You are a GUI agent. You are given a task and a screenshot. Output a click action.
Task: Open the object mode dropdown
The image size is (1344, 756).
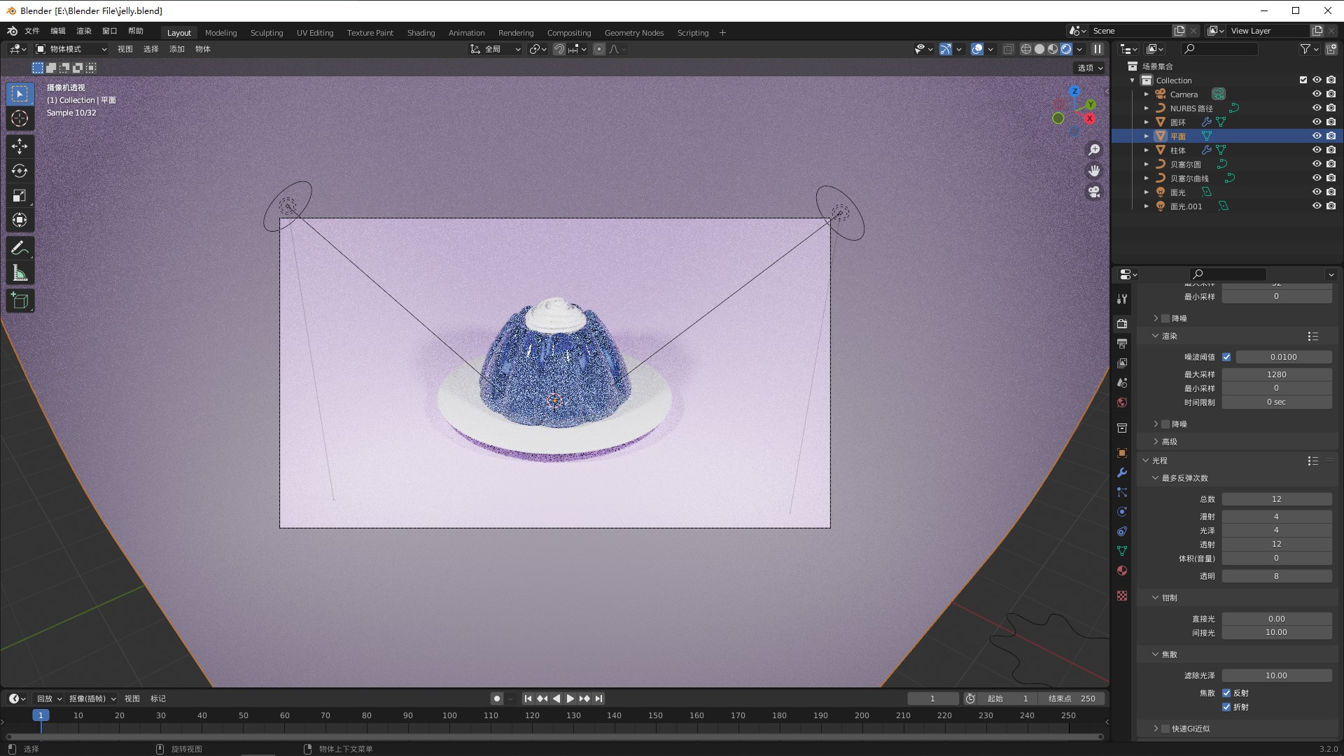point(71,49)
